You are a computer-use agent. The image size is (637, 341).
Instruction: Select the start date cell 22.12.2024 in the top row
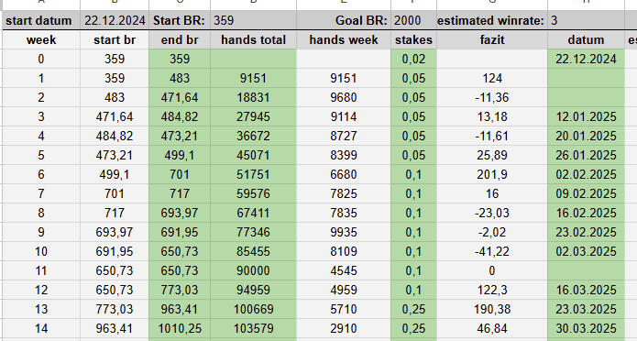point(115,20)
